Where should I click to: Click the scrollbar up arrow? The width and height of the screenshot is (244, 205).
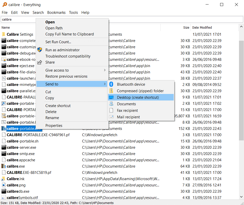pos(241,27)
